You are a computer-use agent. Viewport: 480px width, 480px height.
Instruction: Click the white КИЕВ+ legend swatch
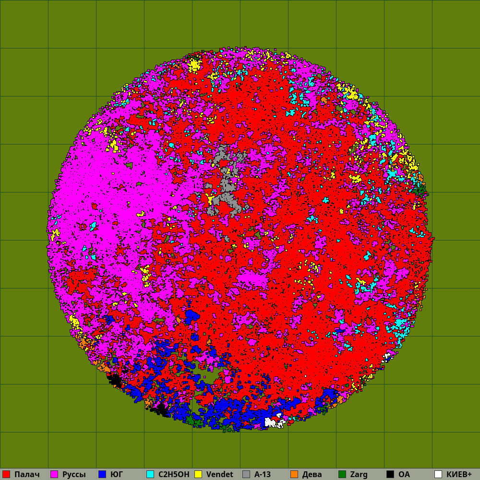click(438, 474)
